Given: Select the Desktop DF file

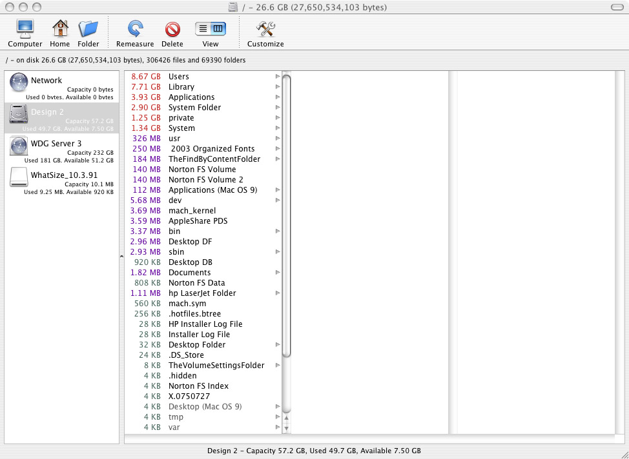Looking at the screenshot, I should point(203,242).
